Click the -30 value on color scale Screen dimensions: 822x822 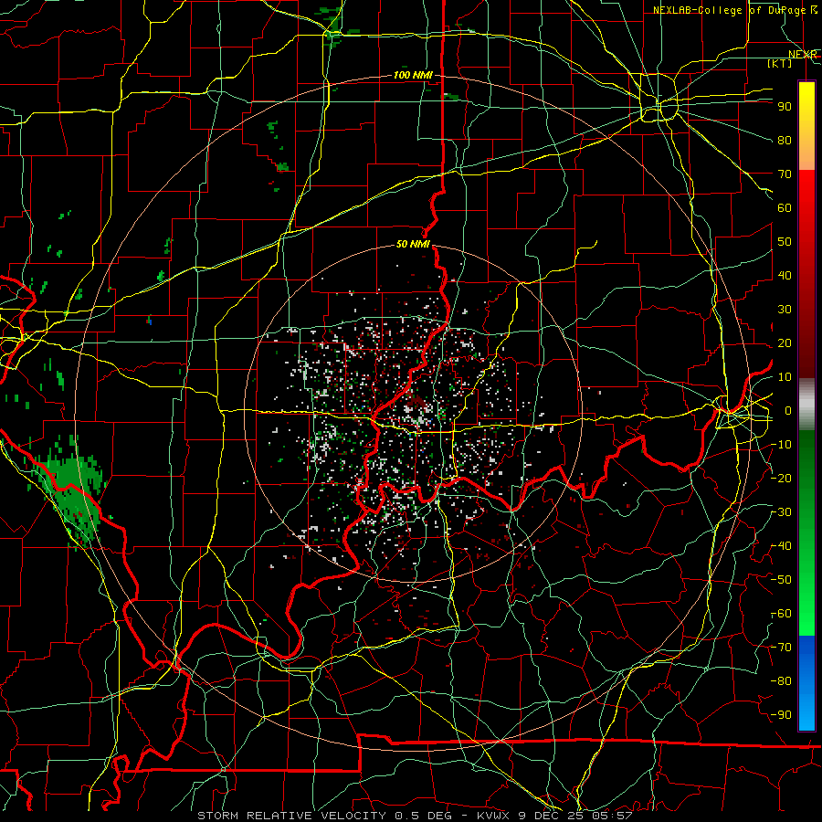pyautogui.click(x=781, y=512)
